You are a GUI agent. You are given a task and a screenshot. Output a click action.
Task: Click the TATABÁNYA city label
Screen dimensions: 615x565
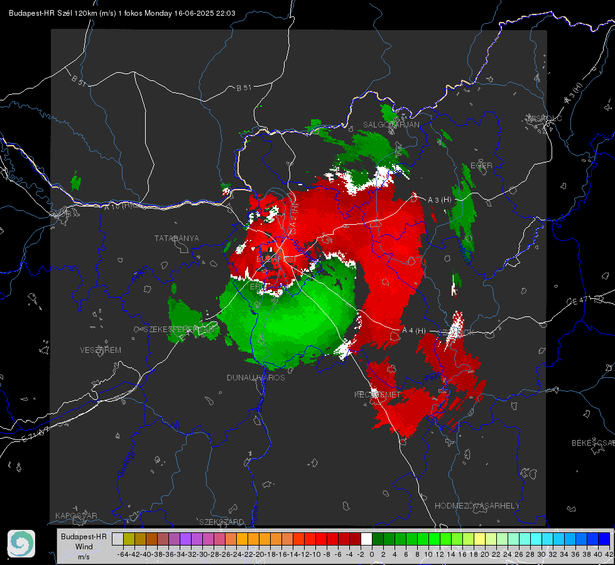tap(177, 239)
